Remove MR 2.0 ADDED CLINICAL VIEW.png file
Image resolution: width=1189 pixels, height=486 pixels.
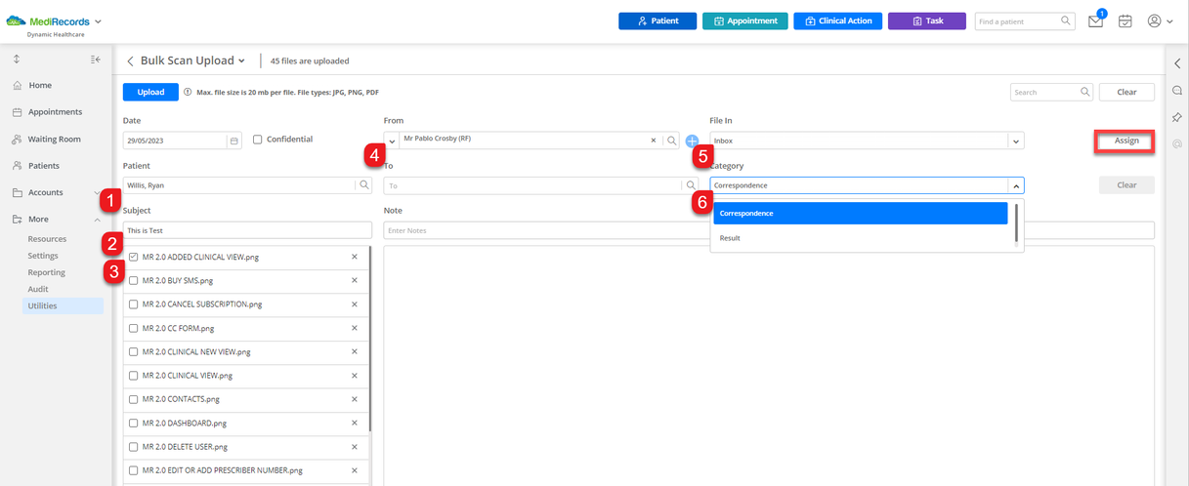pos(355,257)
